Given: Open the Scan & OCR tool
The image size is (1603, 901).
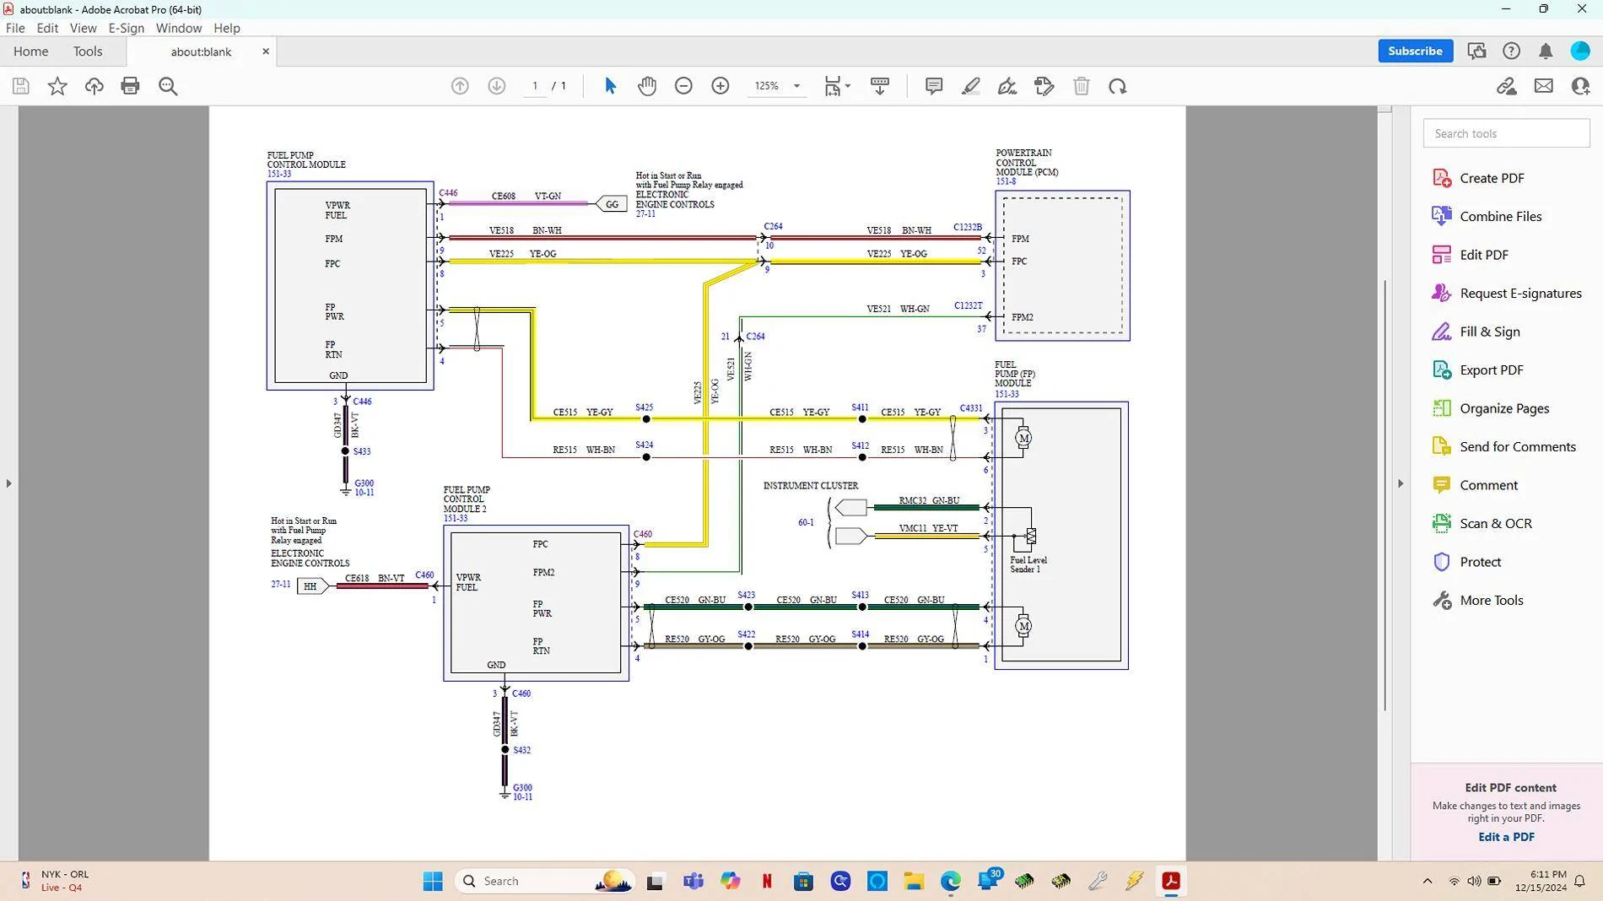Looking at the screenshot, I should coord(1495,524).
